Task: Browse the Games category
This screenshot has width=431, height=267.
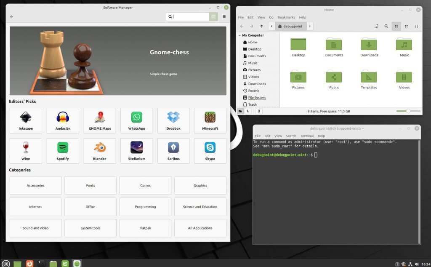Action: [145, 185]
